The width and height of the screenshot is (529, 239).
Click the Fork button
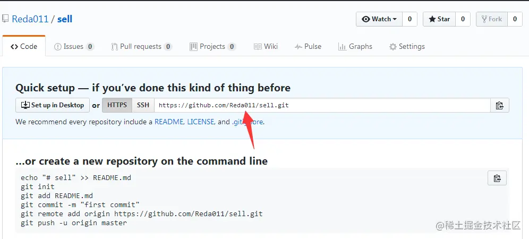point(492,19)
